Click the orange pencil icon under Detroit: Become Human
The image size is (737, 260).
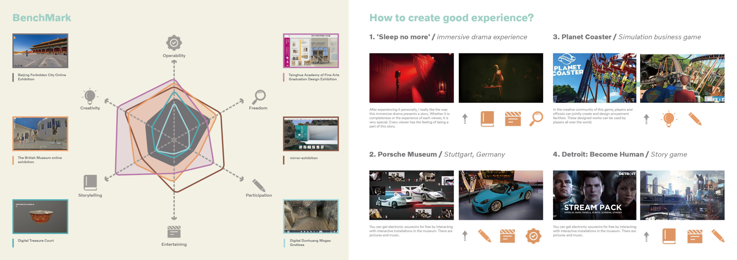(718, 236)
